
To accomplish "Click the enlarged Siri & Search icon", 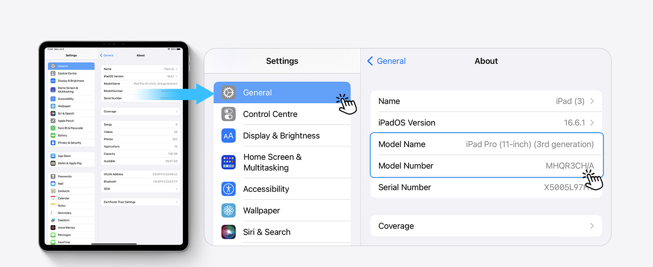I will pyautogui.click(x=228, y=232).
